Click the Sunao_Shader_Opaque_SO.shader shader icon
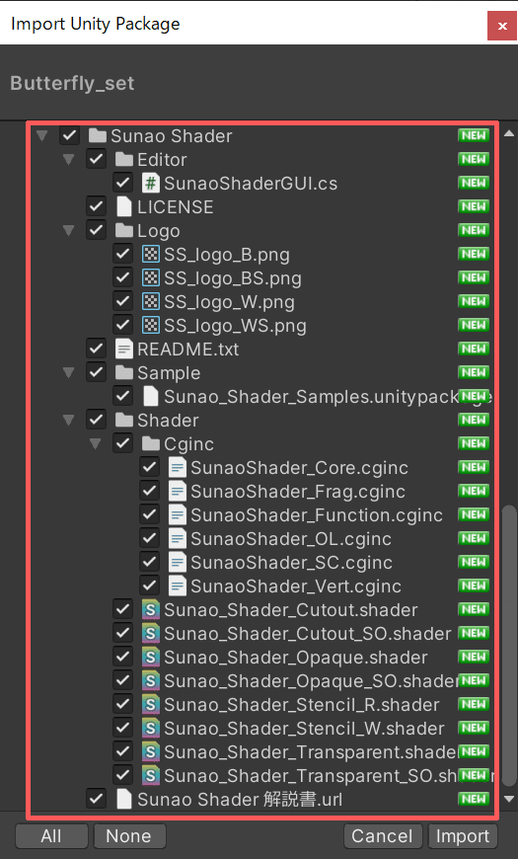The image size is (518, 859). [x=151, y=680]
